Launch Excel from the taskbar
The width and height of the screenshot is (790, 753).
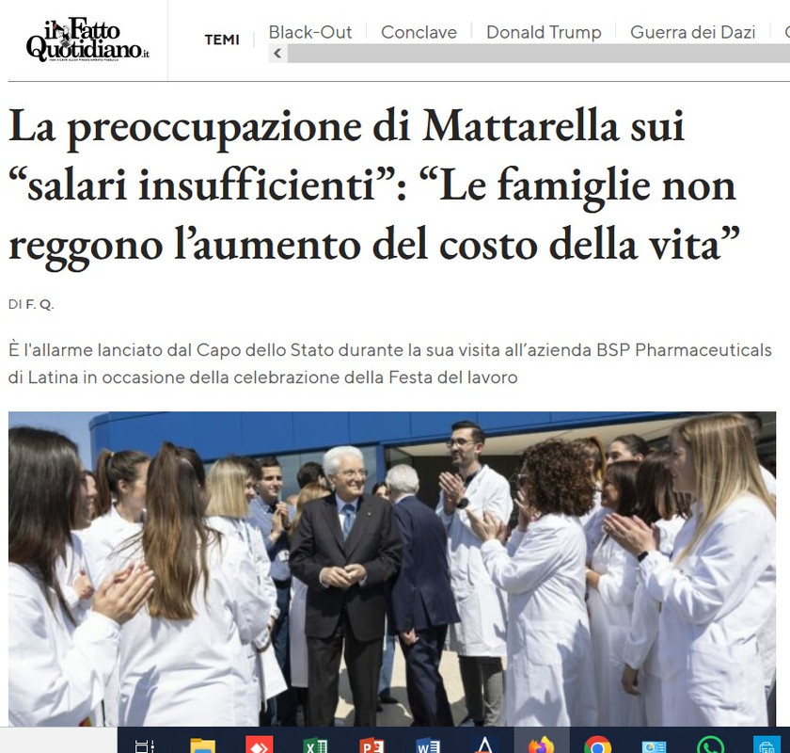click(315, 745)
